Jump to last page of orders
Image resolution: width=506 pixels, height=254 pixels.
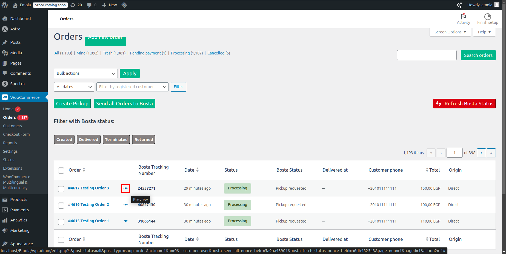pos(491,153)
